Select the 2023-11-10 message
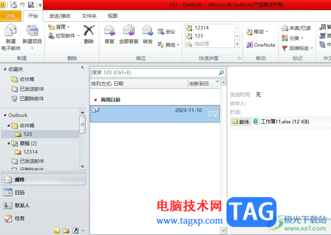Viewport: 331px width, 235px height. pyautogui.click(x=155, y=114)
